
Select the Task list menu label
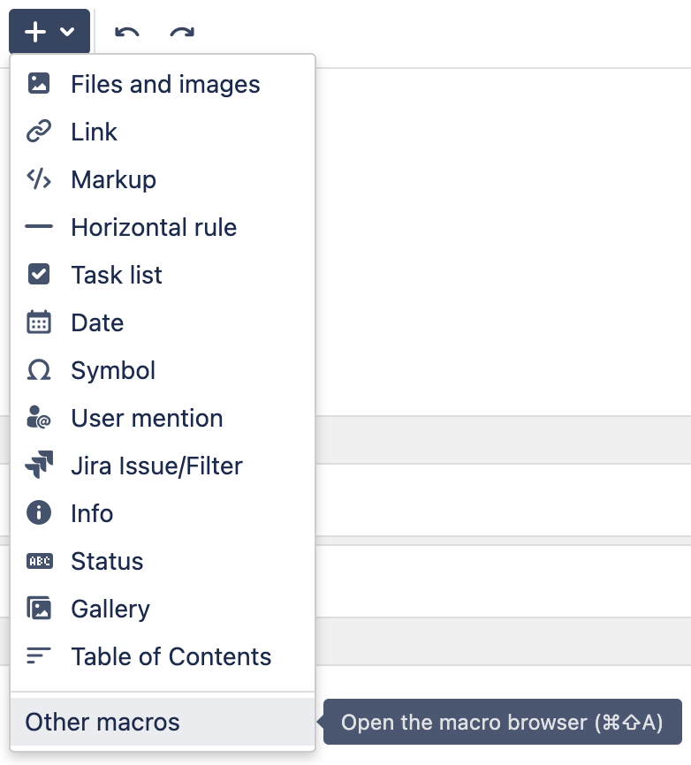pyautogui.click(x=117, y=275)
